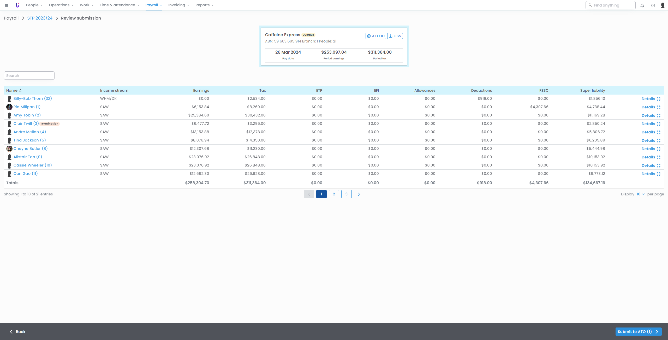Download the CSV file
Viewport: 668px width, 340px height.
[395, 36]
